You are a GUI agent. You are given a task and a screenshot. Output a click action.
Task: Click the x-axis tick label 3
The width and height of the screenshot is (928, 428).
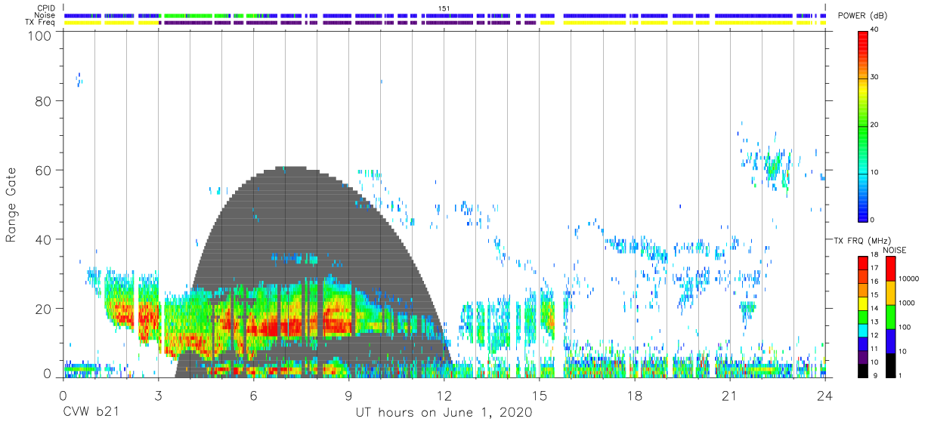158,396
